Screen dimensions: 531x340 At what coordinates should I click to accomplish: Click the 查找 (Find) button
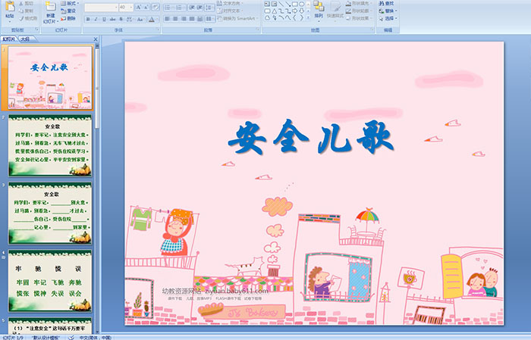pyautogui.click(x=387, y=3)
